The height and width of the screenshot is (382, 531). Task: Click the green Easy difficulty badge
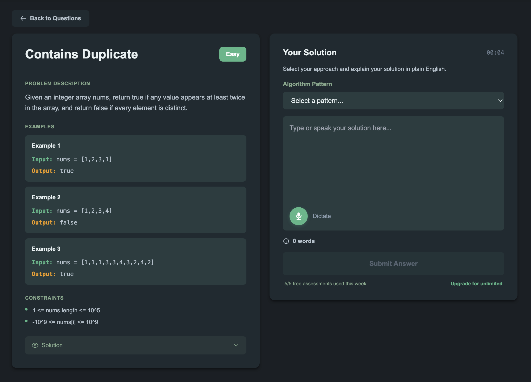coord(233,54)
